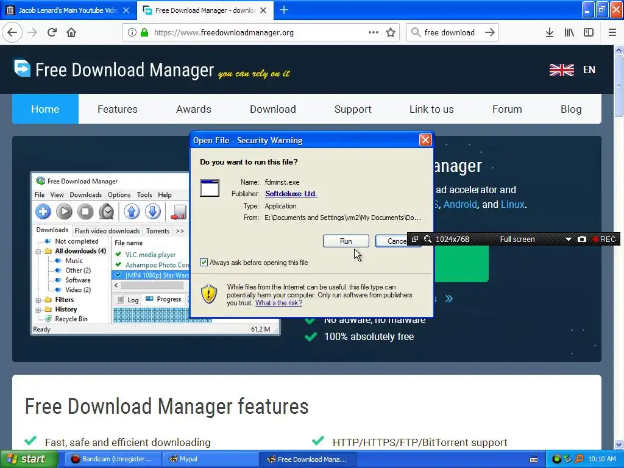Click the Free Download Manager site logo
The image size is (624, 468).
point(113,69)
